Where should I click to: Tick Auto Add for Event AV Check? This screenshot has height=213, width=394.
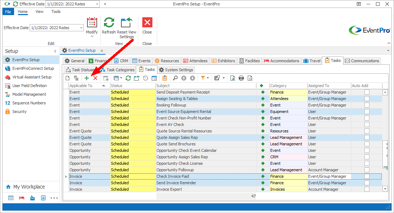point(367,124)
